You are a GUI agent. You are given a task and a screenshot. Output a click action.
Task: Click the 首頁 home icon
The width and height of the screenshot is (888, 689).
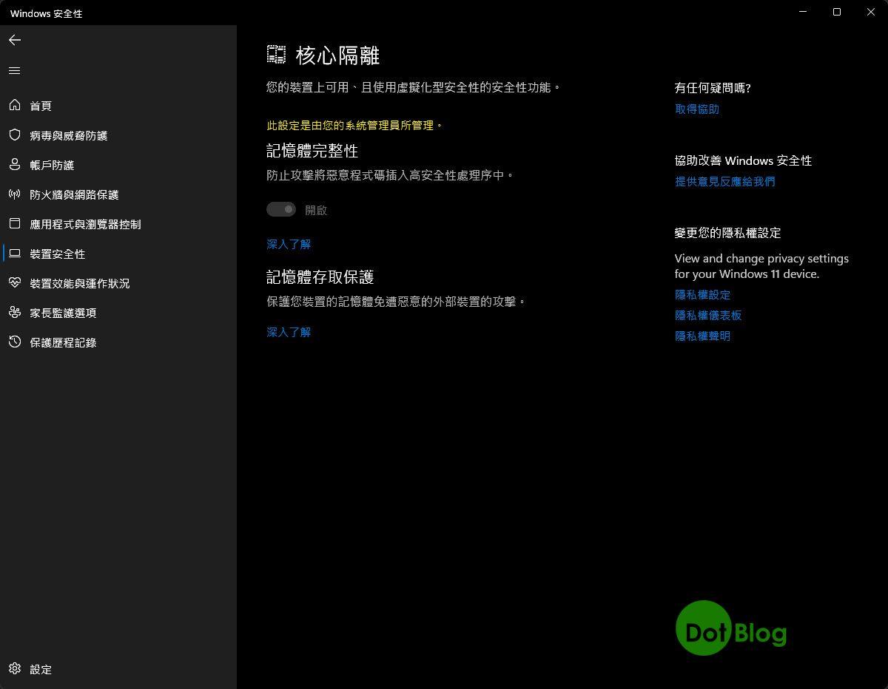[15, 106]
